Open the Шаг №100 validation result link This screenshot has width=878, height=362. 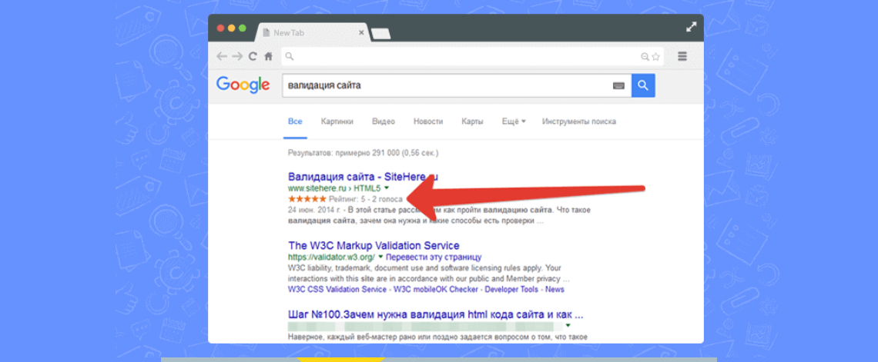436,314
